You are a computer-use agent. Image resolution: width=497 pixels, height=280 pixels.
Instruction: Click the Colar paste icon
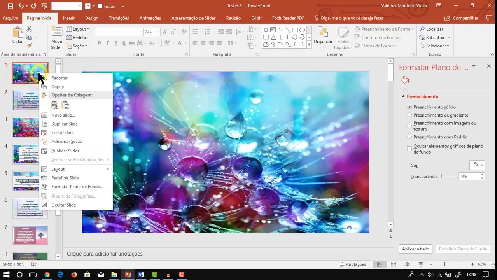17,33
